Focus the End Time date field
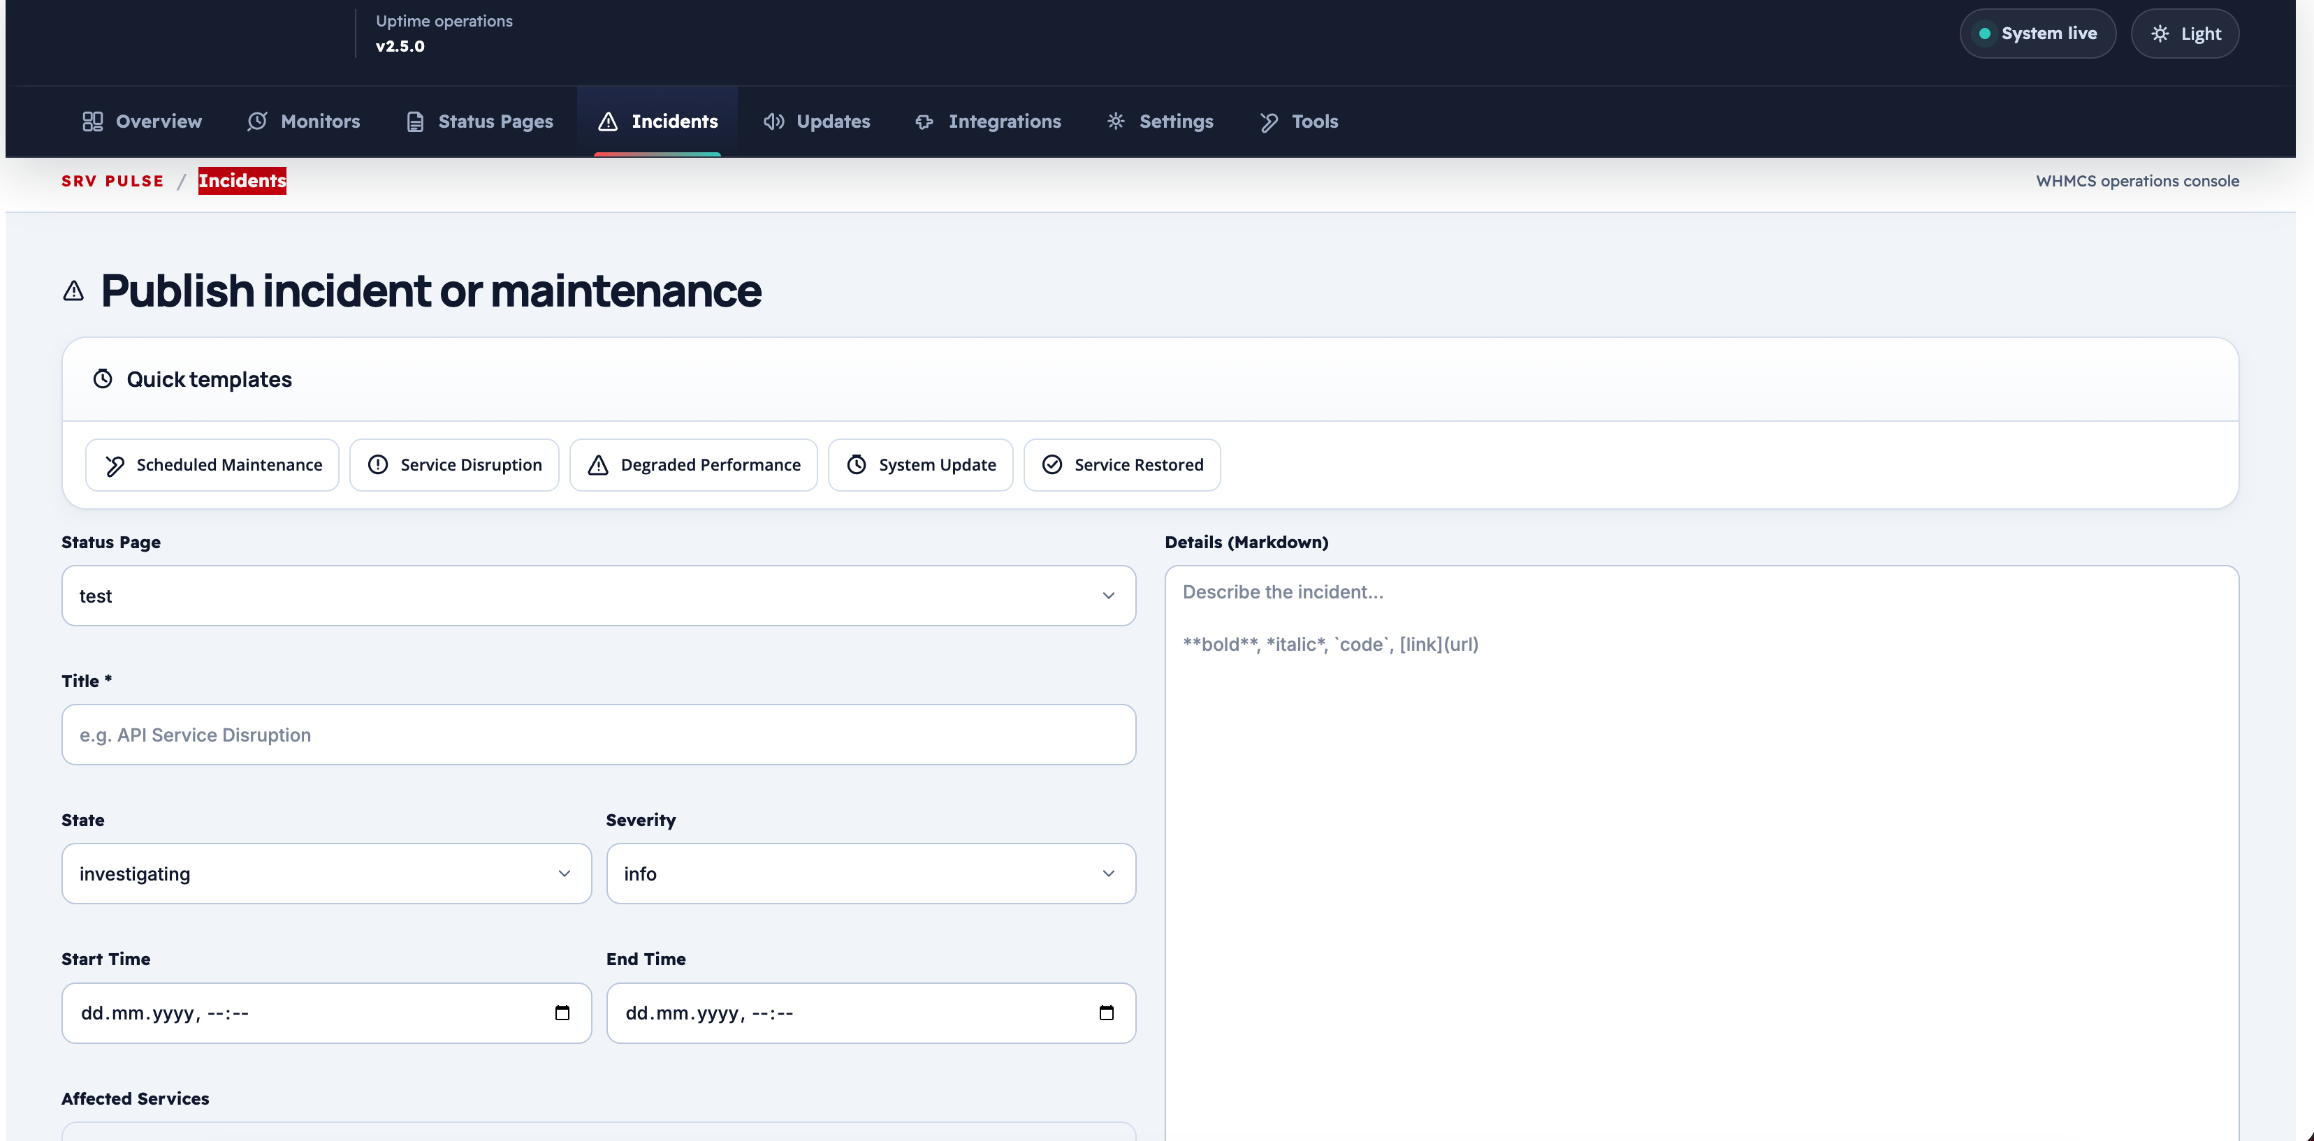2314x1141 pixels. [x=871, y=1013]
